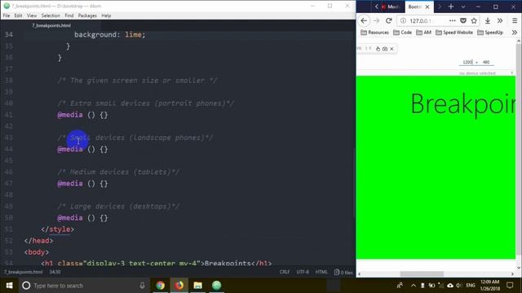Open Atom Edit menu
The height and width of the screenshot is (293, 522).
[18, 15]
